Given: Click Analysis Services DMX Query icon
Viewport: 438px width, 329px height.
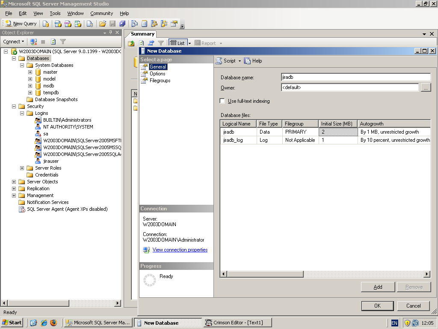Looking at the screenshot, I should pos(68,24).
